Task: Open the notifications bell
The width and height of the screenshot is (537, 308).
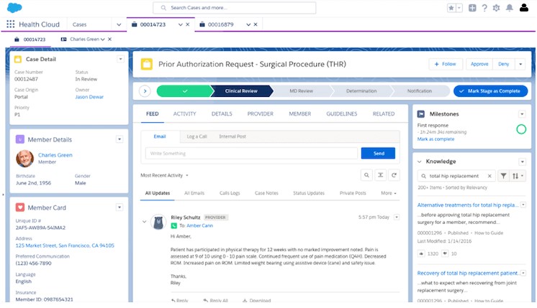Action: pos(510,8)
